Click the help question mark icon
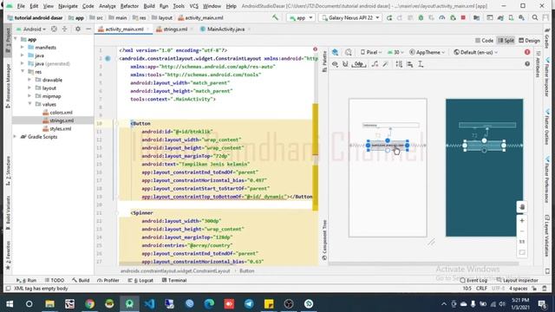Viewport: 555px width, 312px height. (x=527, y=64)
